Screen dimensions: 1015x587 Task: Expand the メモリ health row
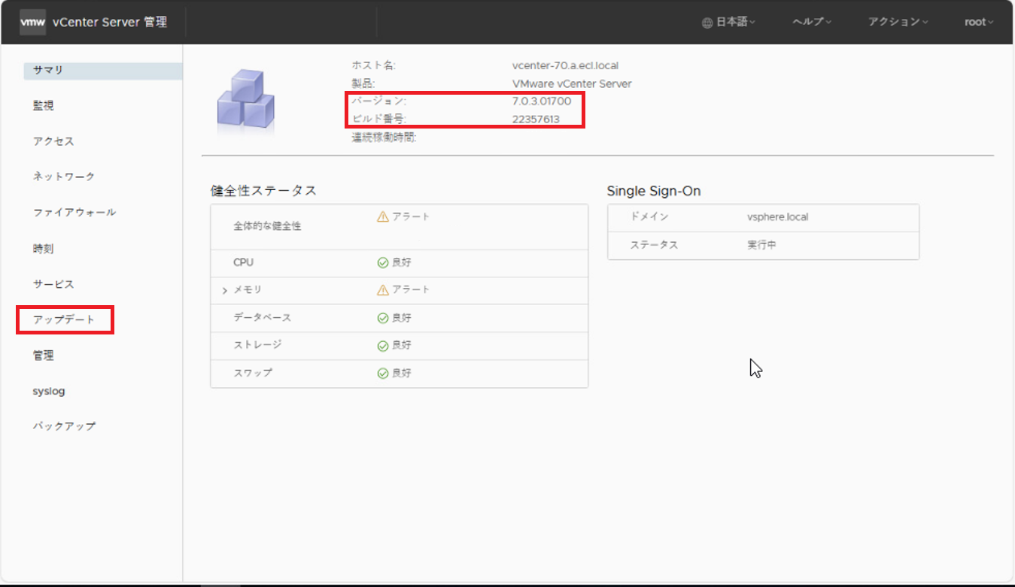(x=224, y=290)
